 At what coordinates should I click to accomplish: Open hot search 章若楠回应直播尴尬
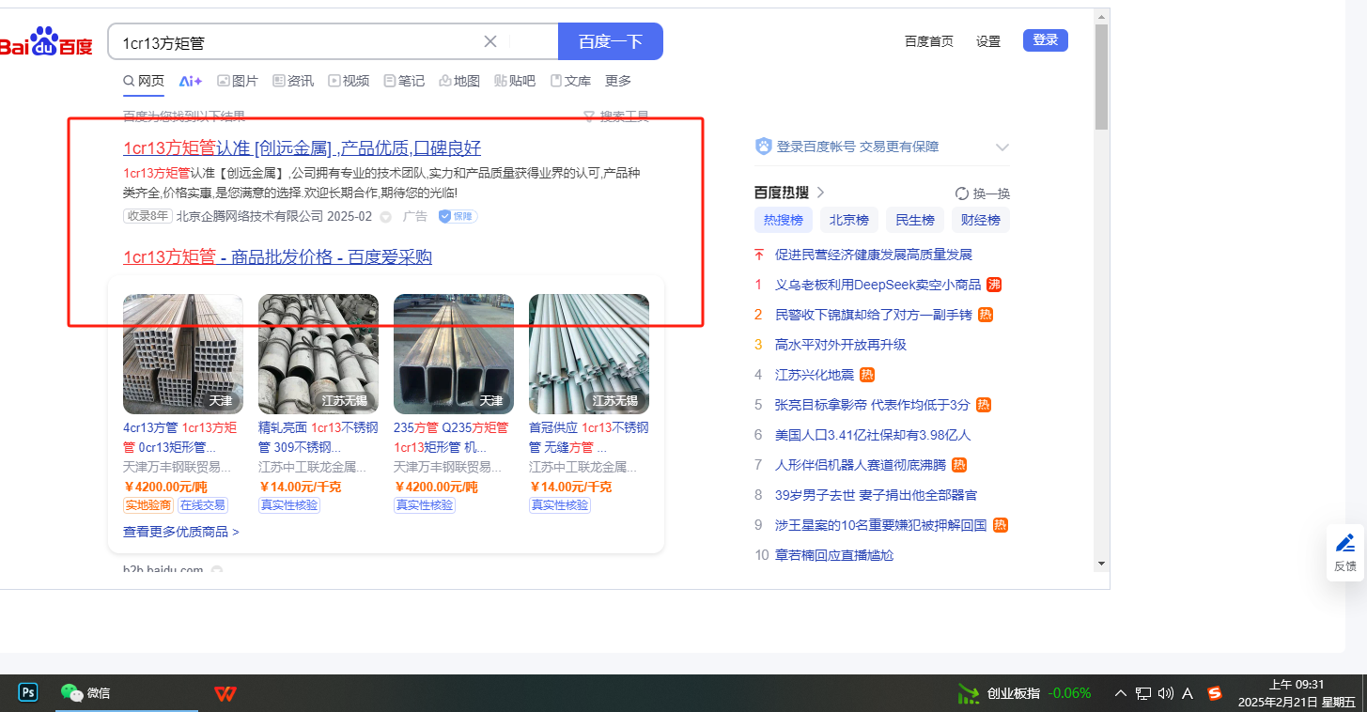coord(834,555)
